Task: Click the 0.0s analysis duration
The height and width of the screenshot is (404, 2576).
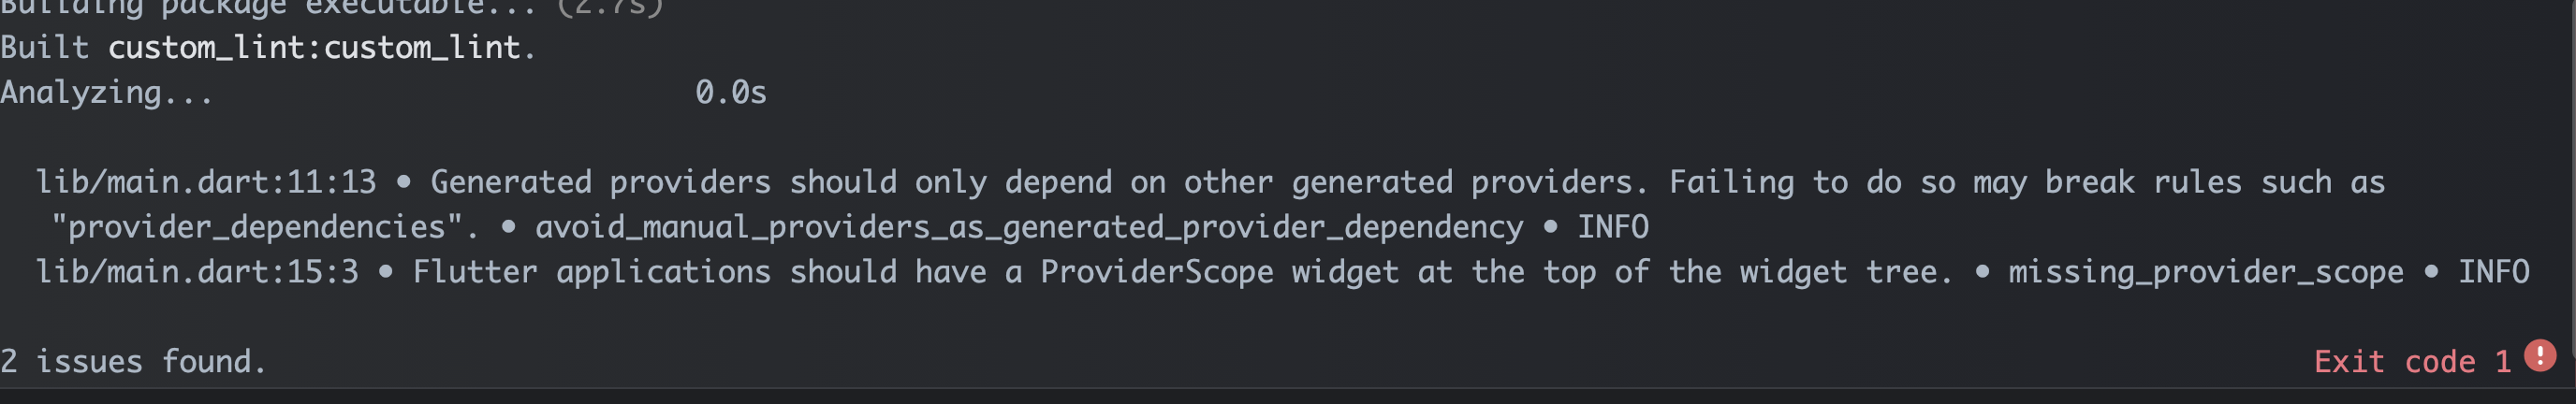Action: (x=731, y=93)
